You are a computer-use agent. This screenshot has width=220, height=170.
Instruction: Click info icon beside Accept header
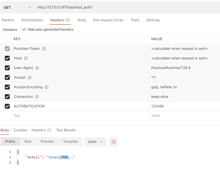click(30, 77)
